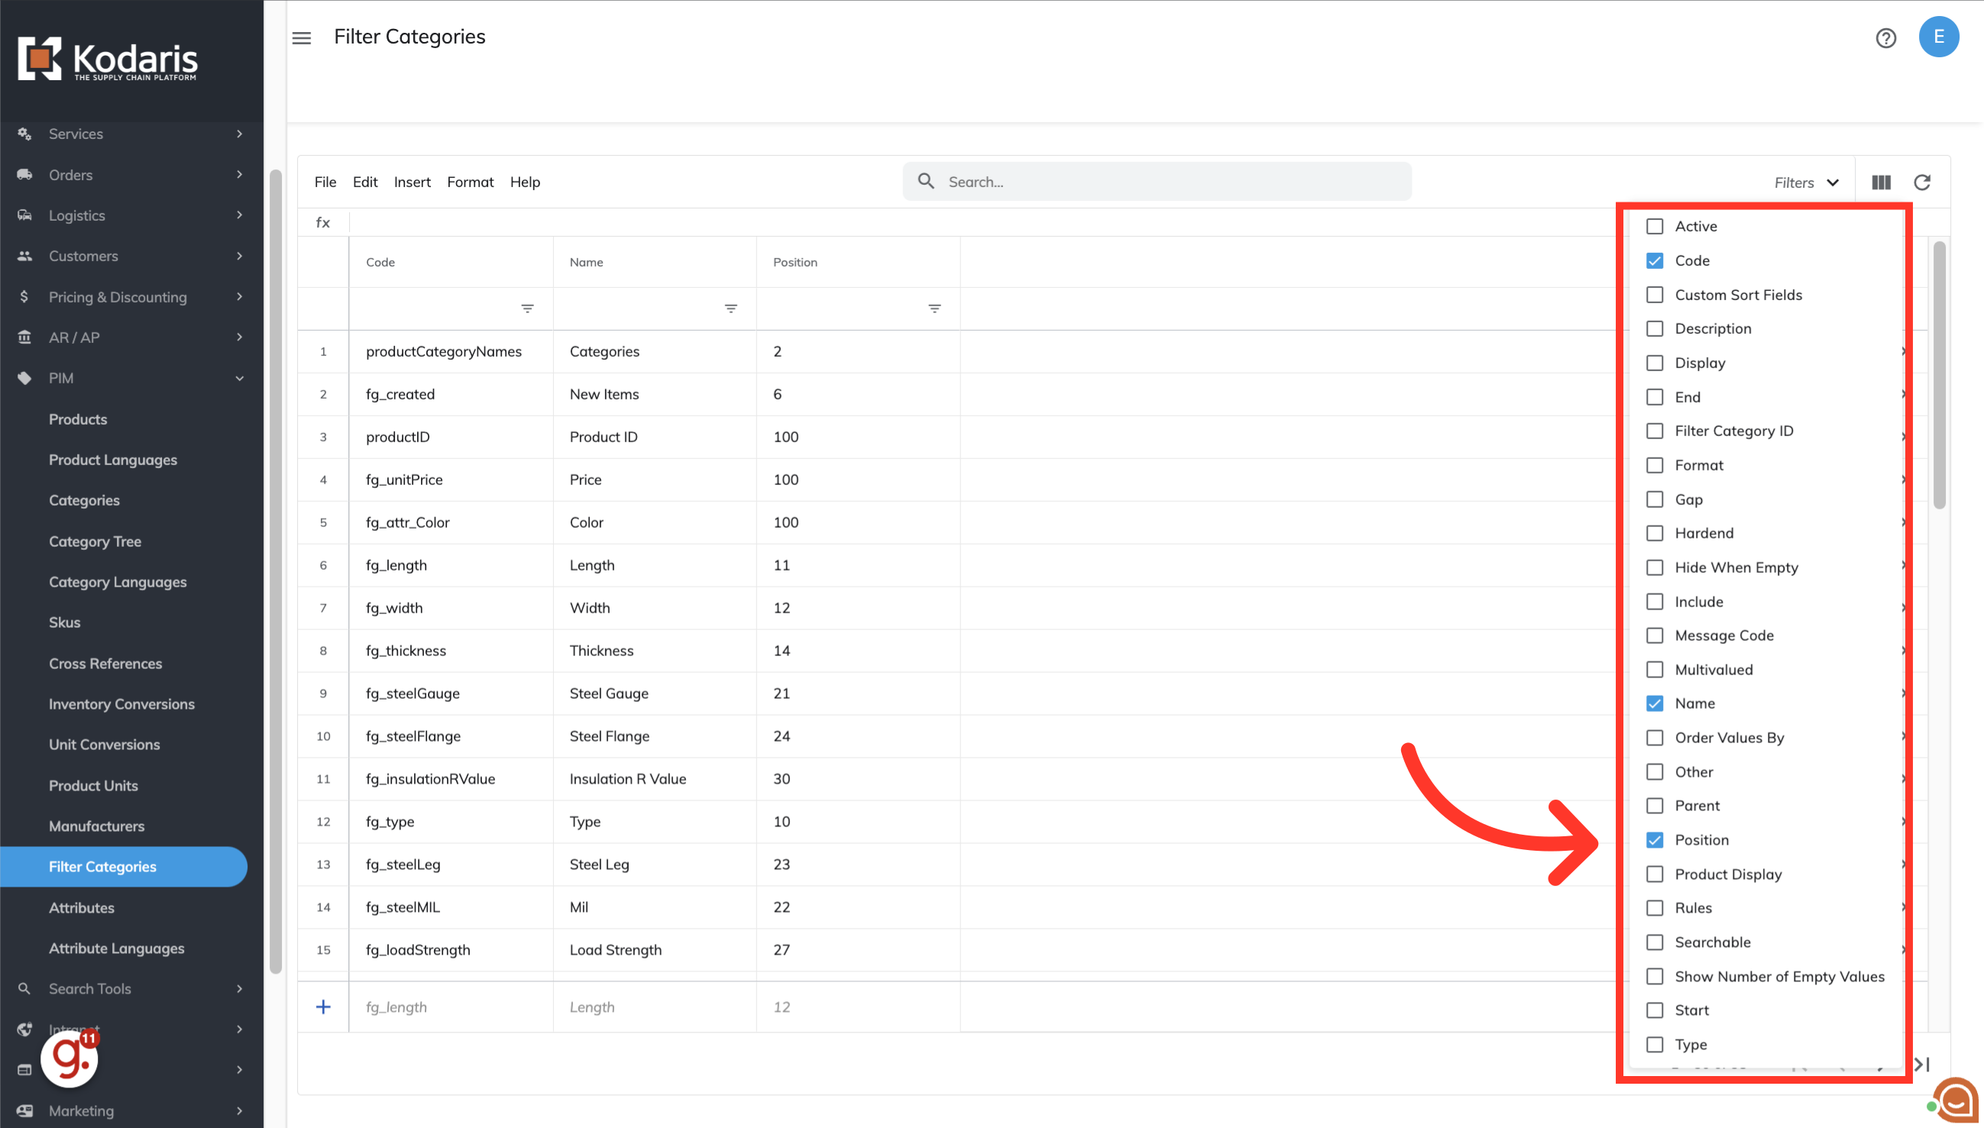Go to last page arrow icon
Screen dimensions: 1984x1128
1922,1065
